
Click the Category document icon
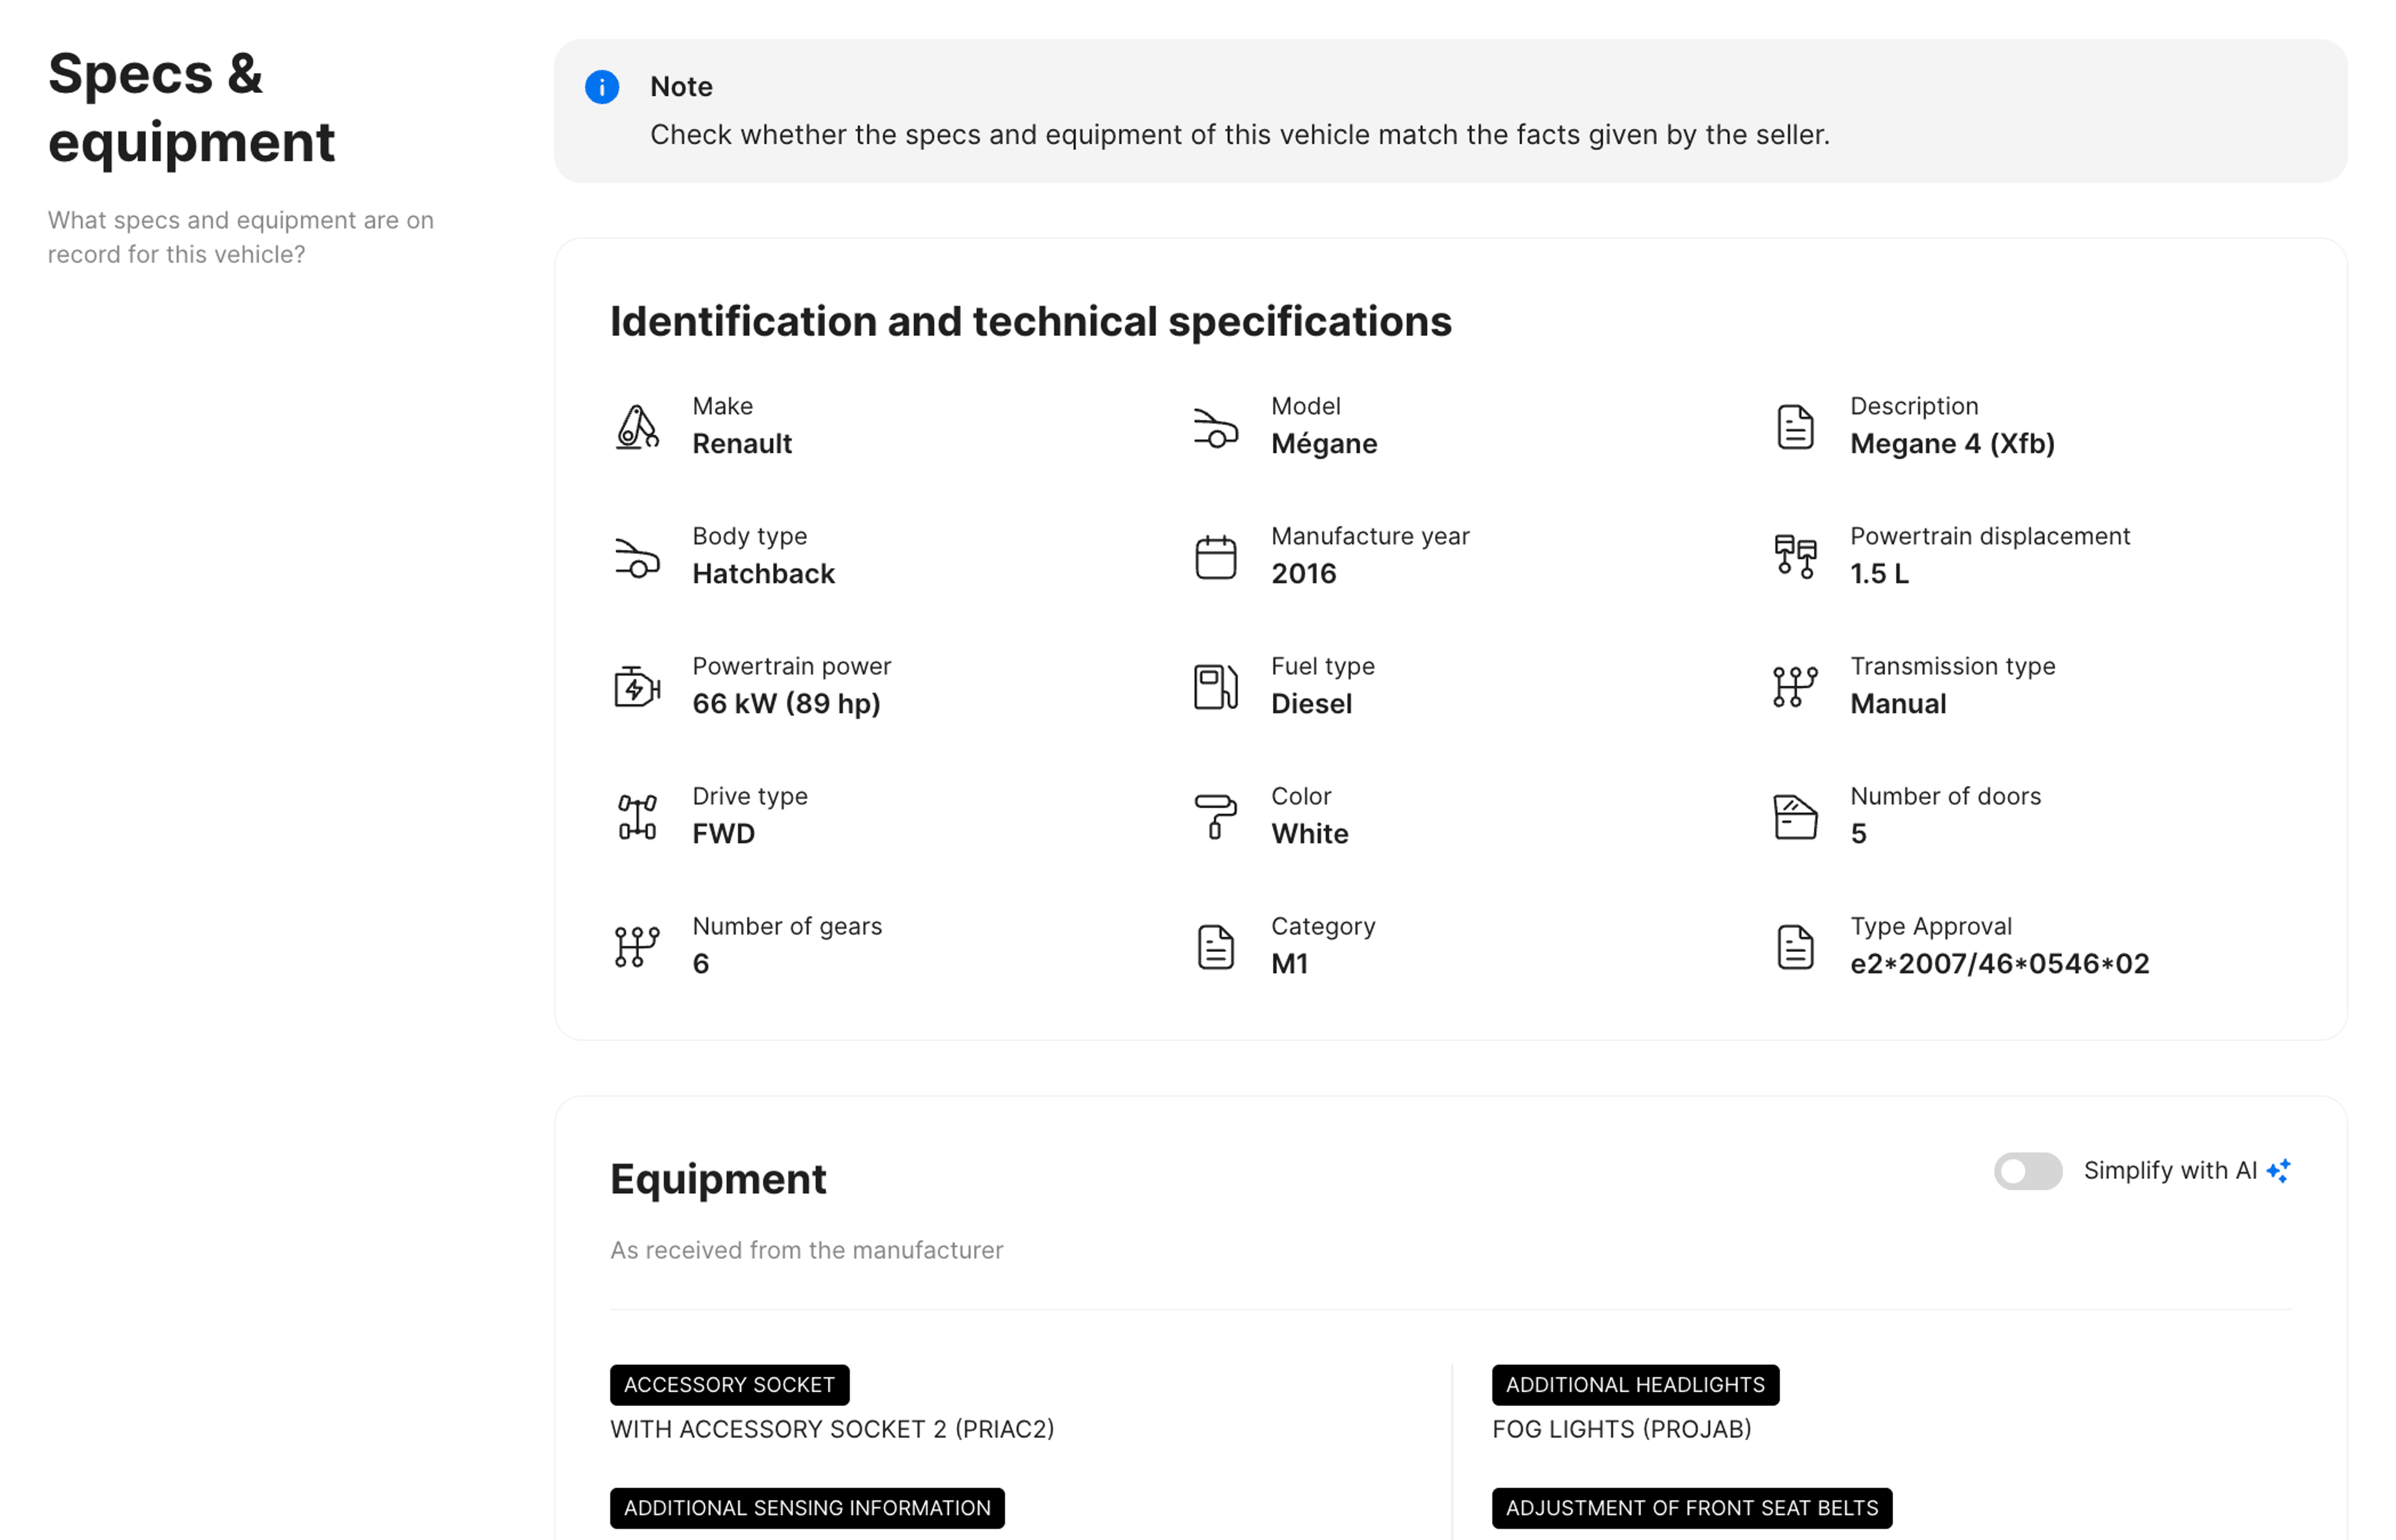[x=1215, y=947]
